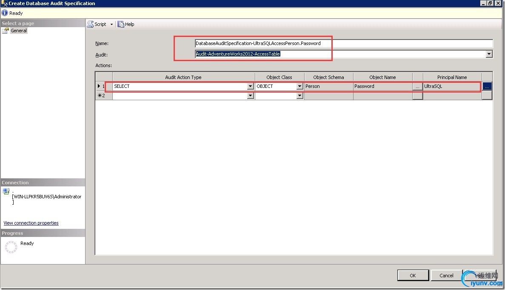Click the Principal Name browse ellipsis in row 1
Screen dimensions: 505x290
[x=487, y=87]
